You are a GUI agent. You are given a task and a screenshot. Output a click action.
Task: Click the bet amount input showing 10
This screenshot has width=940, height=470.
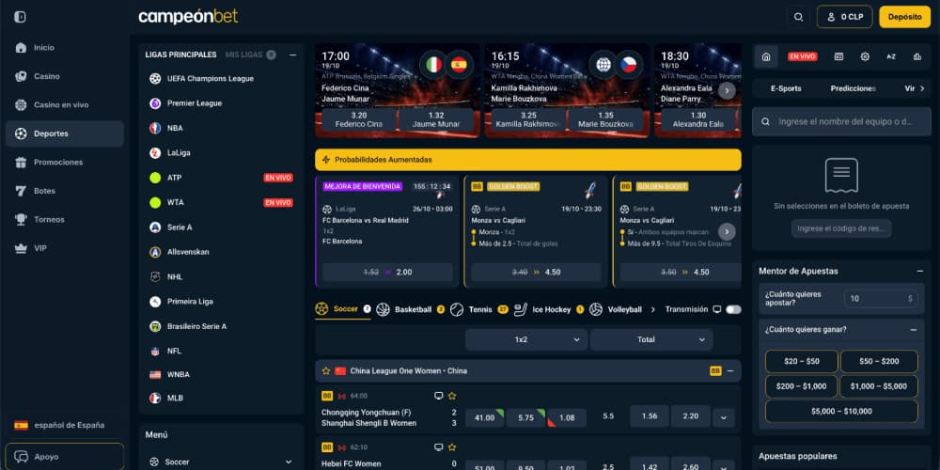coord(881,299)
